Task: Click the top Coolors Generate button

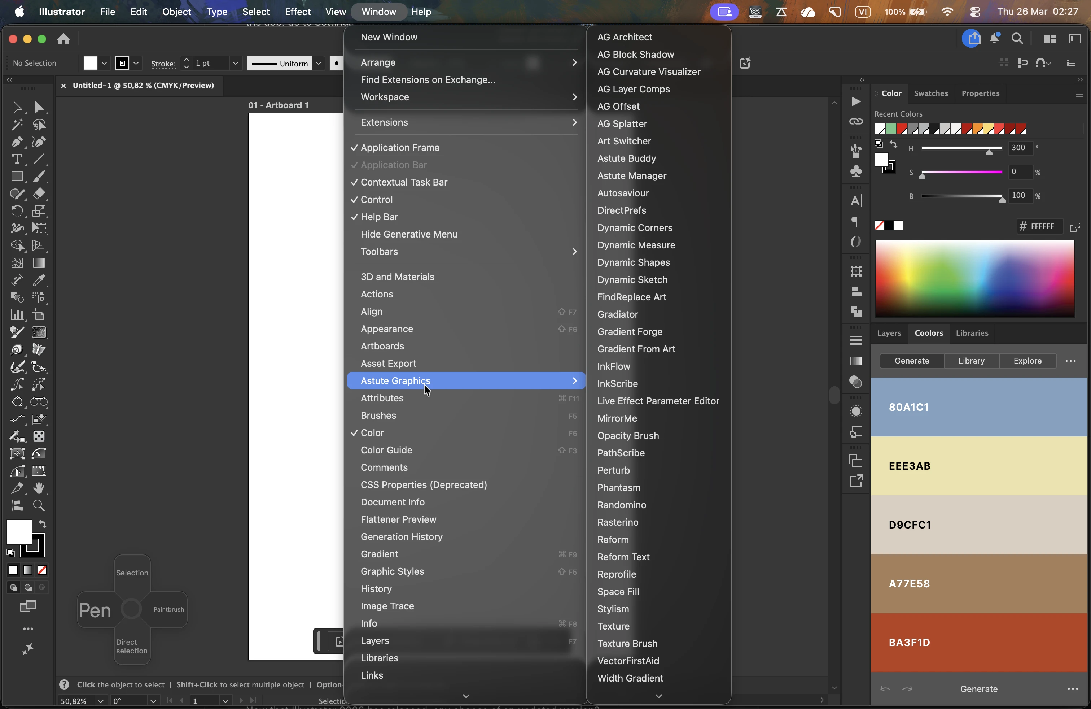Action: pos(911,361)
